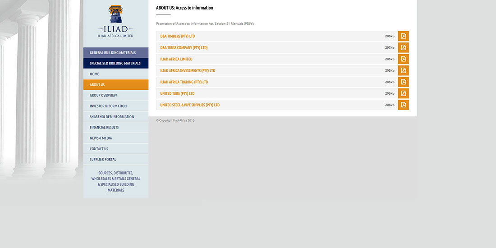Click PDF icon for Iliad Africa Investments
The height and width of the screenshot is (248, 496).
(x=403, y=70)
